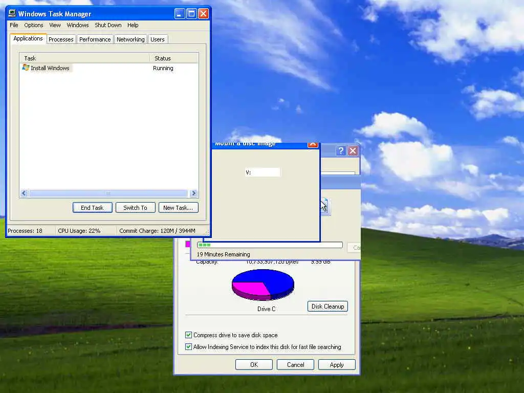Click the Status column header
The width and height of the screenshot is (524, 393).
tap(174, 58)
